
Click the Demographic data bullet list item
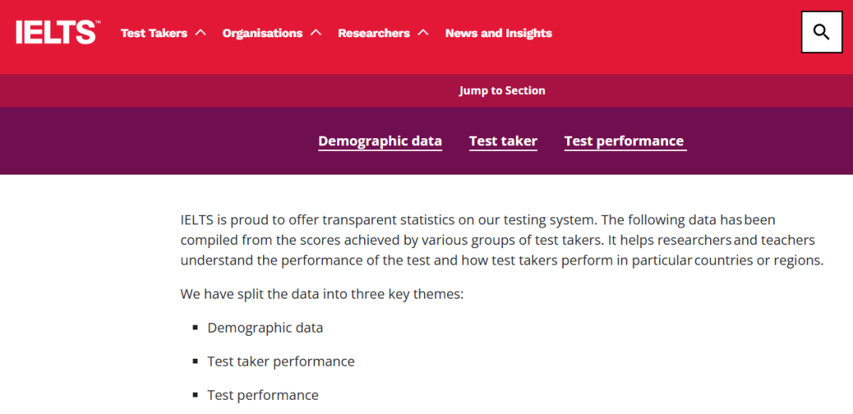265,327
